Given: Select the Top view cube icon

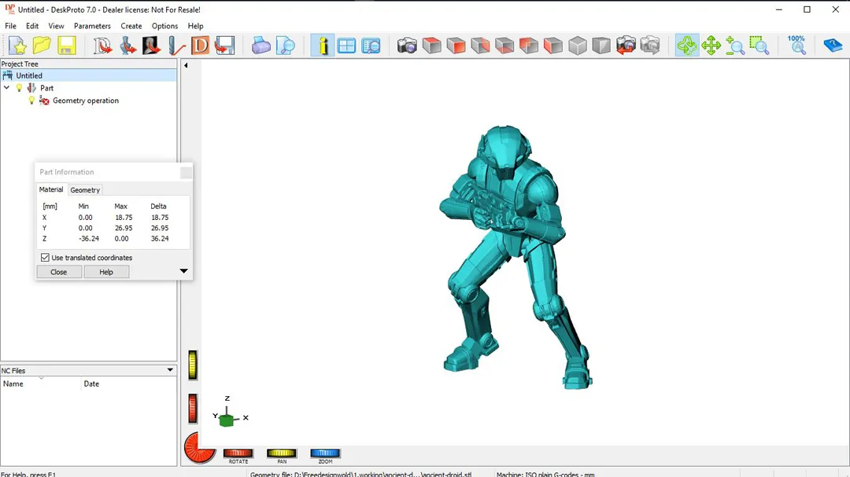Looking at the screenshot, I should [x=431, y=46].
